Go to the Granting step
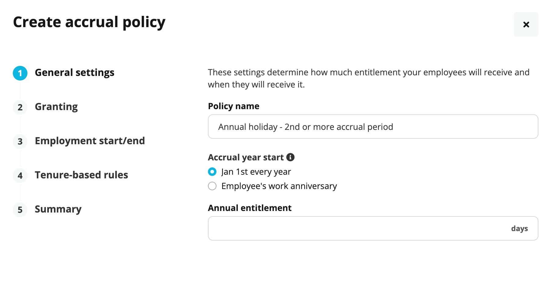 56,107
